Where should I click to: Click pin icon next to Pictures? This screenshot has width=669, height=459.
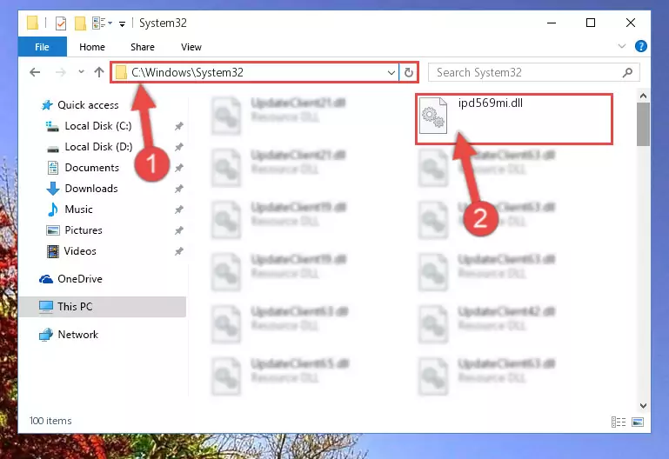178,230
